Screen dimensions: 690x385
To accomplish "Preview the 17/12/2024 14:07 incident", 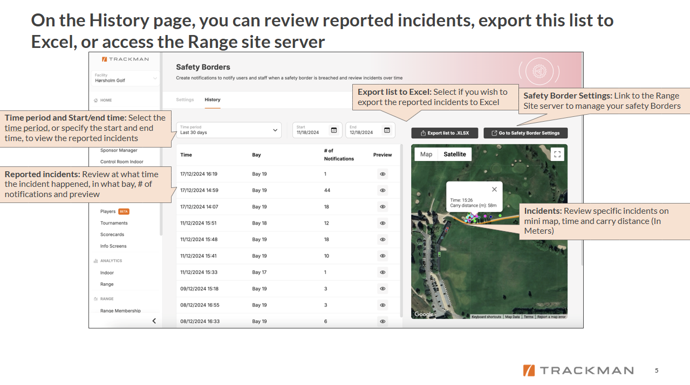I will coord(382,207).
